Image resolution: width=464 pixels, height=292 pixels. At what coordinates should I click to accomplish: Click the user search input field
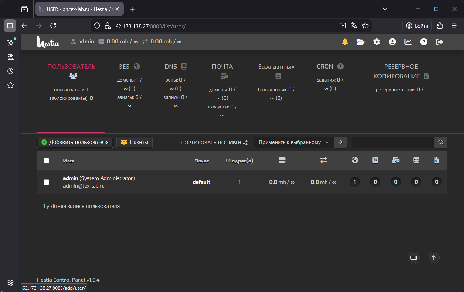pos(393,142)
